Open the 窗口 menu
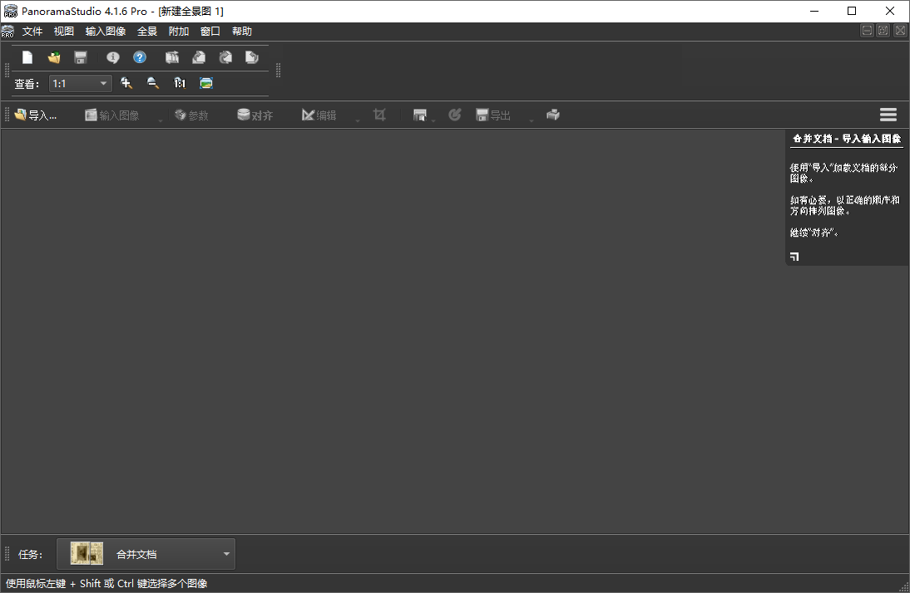The image size is (910, 593). pyautogui.click(x=210, y=32)
